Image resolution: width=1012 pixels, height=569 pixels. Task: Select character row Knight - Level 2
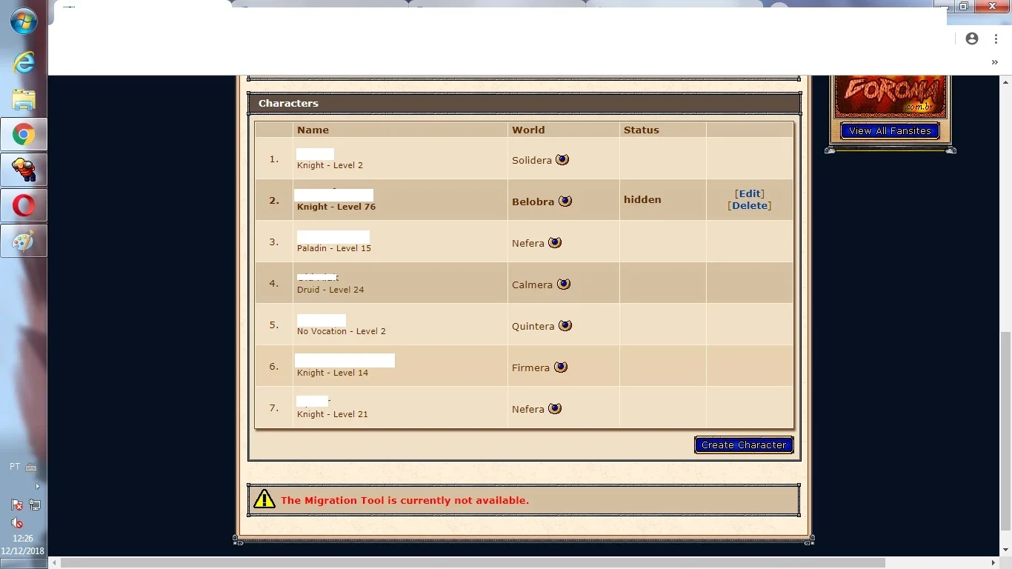tap(525, 159)
